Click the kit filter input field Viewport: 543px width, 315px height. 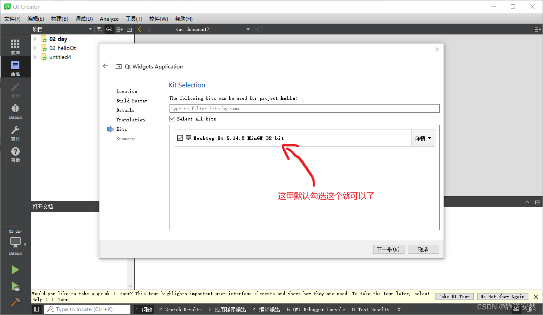[305, 108]
